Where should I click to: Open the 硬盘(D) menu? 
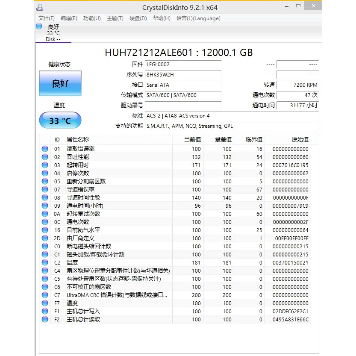point(138,18)
